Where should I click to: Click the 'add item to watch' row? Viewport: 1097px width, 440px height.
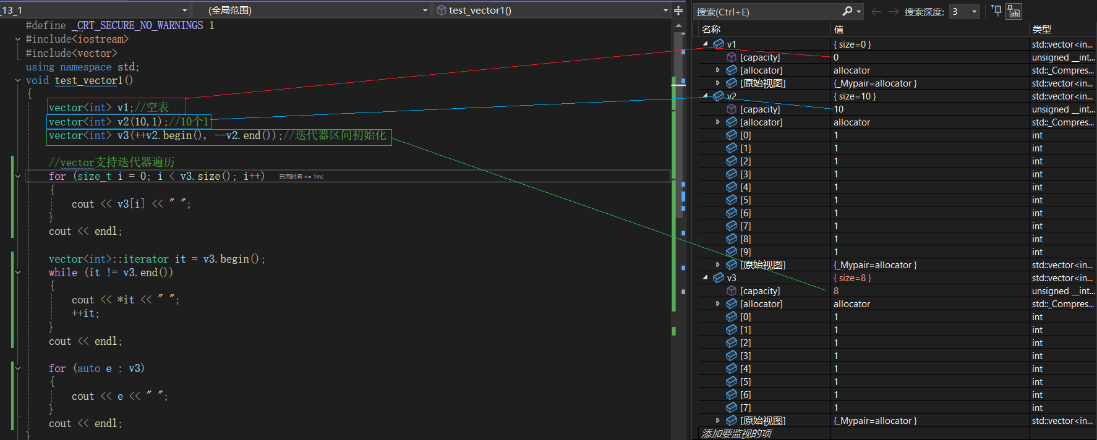click(764, 433)
